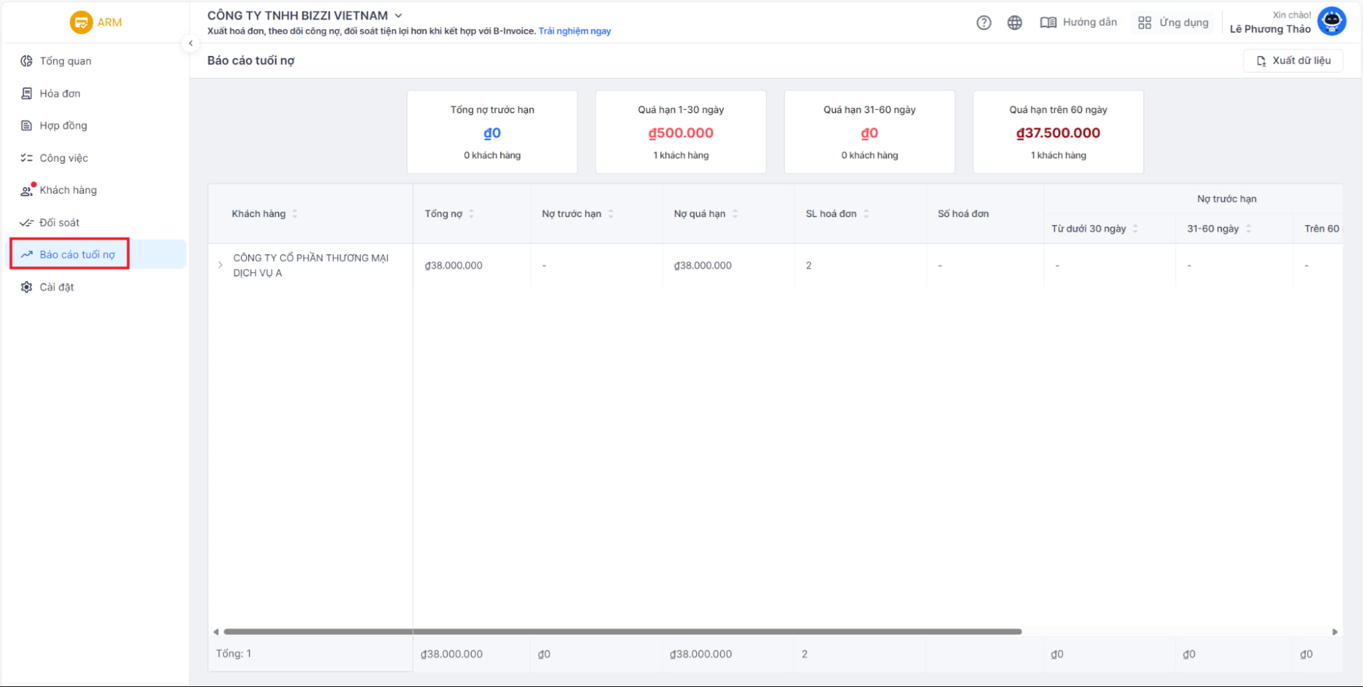Click the export file icon in Xuất dữ liệu
The height and width of the screenshot is (687, 1363).
point(1261,61)
